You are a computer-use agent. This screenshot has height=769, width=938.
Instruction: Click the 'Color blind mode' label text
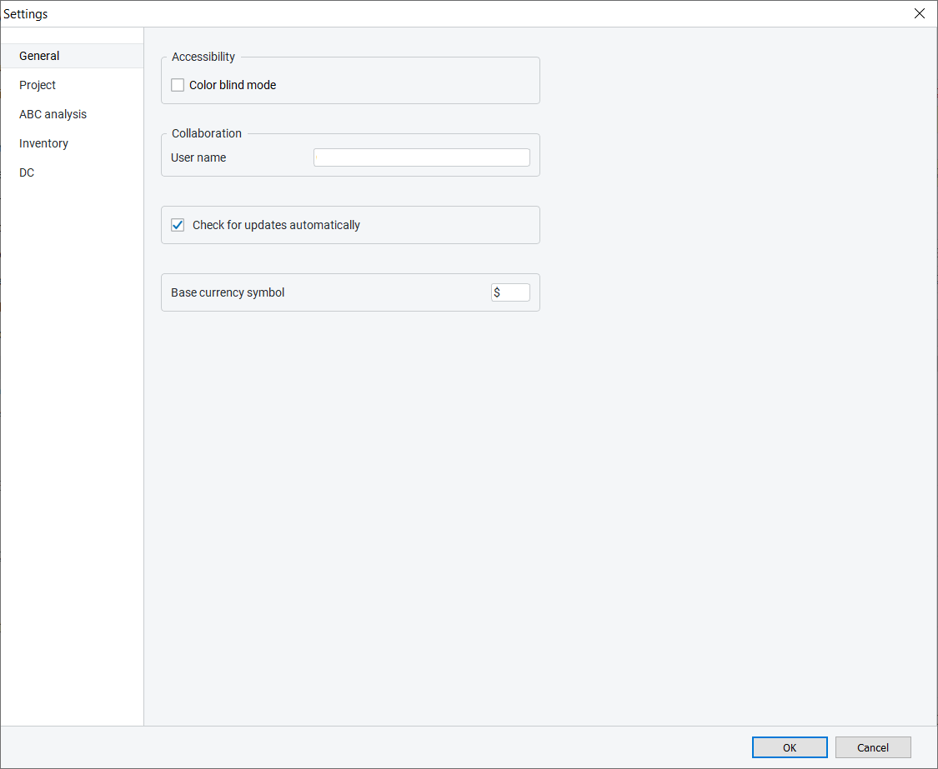[233, 85]
